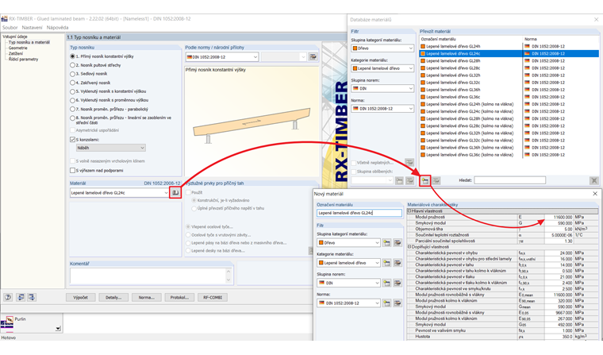
Task: Create new Norma in Nový materiál dialog
Action: click(x=386, y=303)
